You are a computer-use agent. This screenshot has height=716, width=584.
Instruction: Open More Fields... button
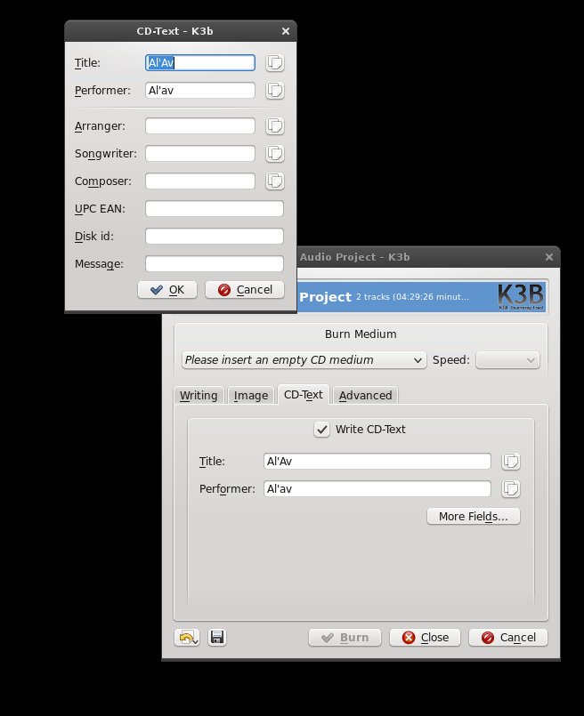474,517
